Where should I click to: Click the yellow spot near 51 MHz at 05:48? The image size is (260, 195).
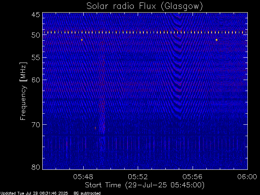(82, 40)
